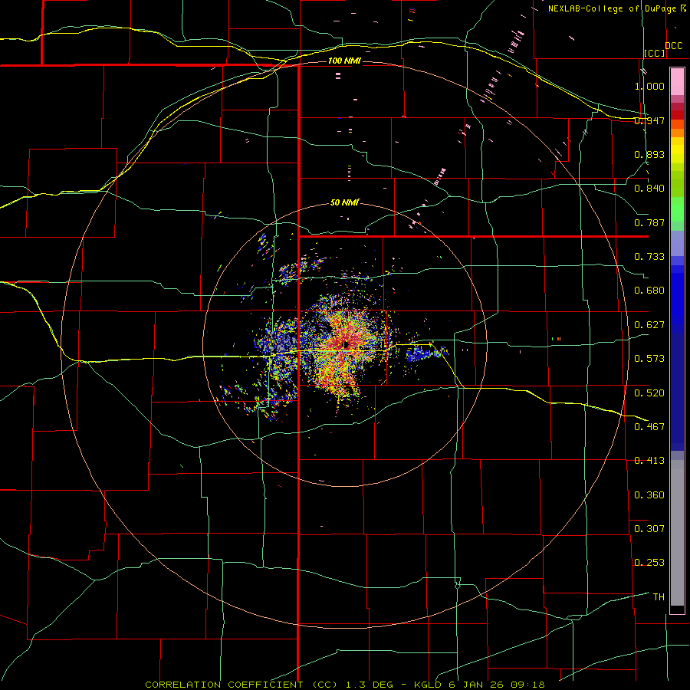This screenshot has width=690, height=690.
Task: Pick the light pink color bar segment
Action: pos(677,82)
